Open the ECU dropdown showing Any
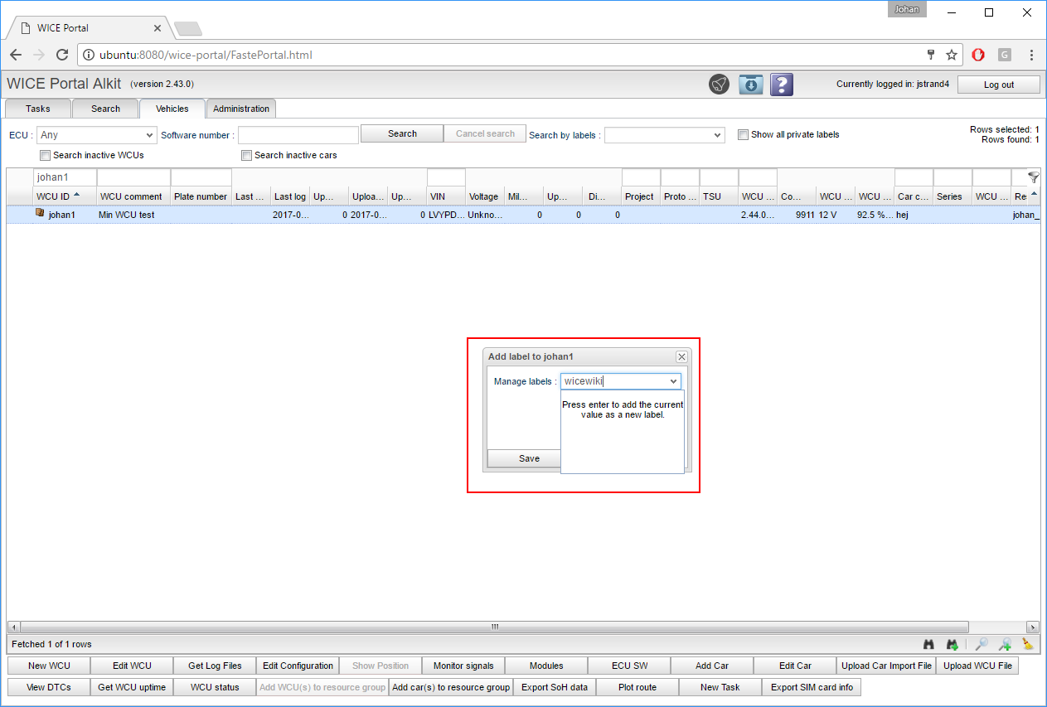 [96, 134]
